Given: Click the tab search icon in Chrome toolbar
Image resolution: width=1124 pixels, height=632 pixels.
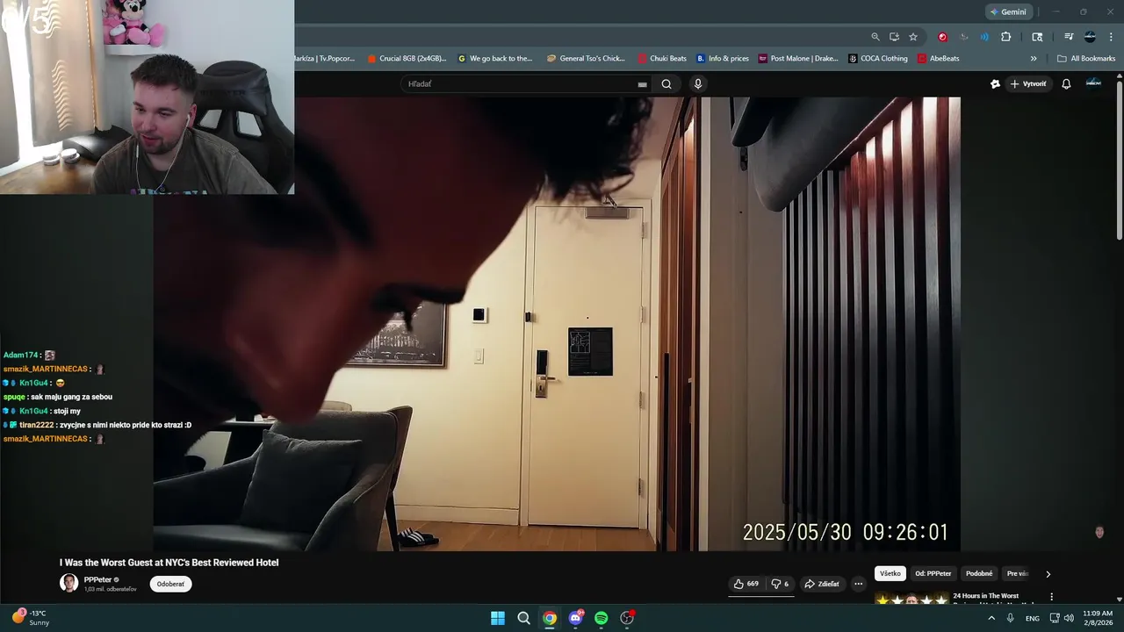Looking at the screenshot, I should point(1037,37).
